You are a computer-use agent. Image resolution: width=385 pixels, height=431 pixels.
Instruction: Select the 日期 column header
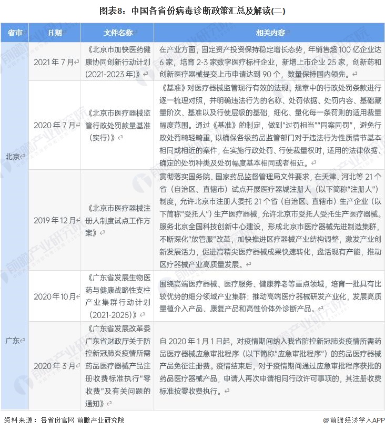pos(55,33)
